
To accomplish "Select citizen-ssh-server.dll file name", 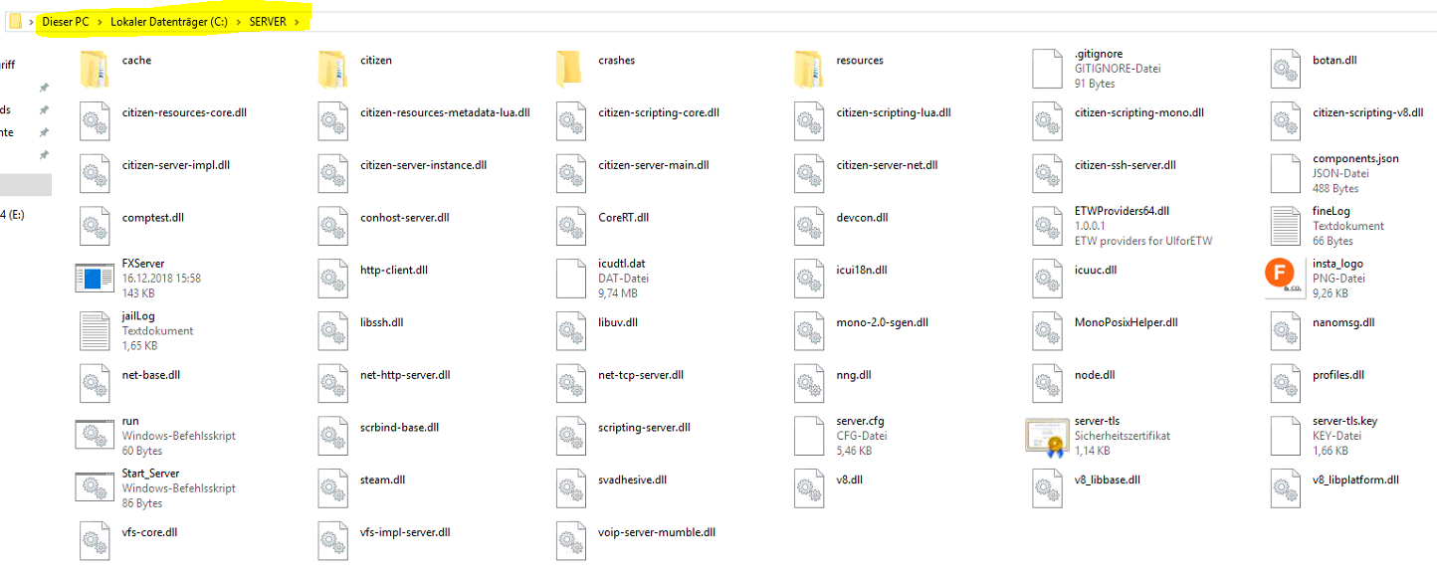I will [1126, 165].
